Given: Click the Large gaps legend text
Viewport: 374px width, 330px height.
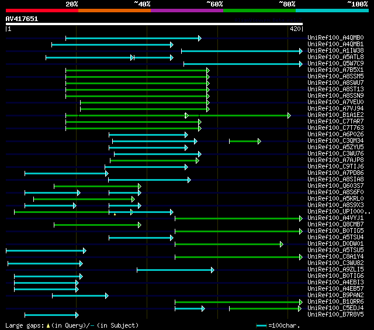Looking at the screenshot, I should (x=72, y=325).
